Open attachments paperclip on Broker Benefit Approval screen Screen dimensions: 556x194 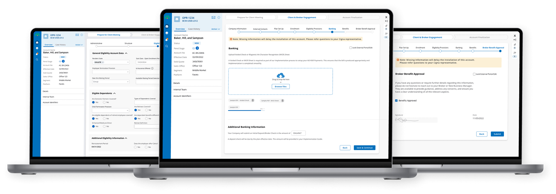tap(515, 45)
